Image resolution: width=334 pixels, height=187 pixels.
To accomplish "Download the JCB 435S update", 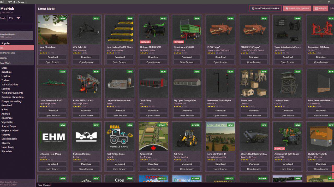I will click(187, 164).
